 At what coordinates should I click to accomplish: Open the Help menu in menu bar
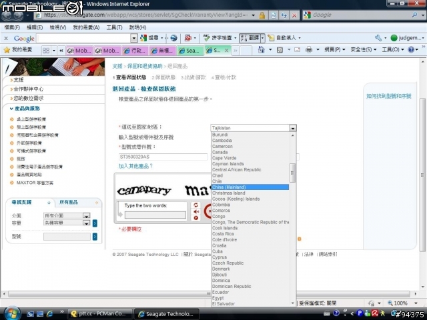(137, 27)
